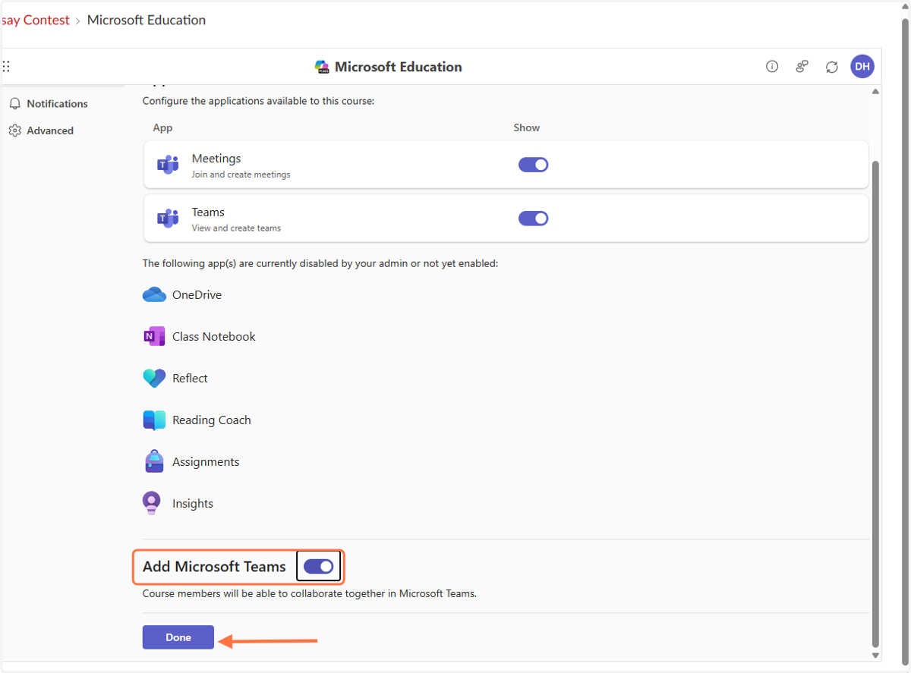911x673 pixels.
Task: Select the Insights label
Action: 193,503
